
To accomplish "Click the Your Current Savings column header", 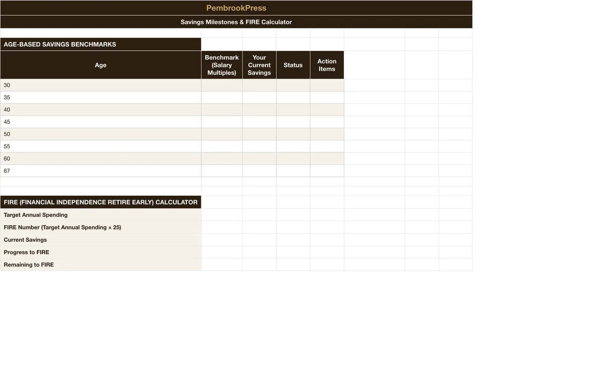I will coord(259,65).
